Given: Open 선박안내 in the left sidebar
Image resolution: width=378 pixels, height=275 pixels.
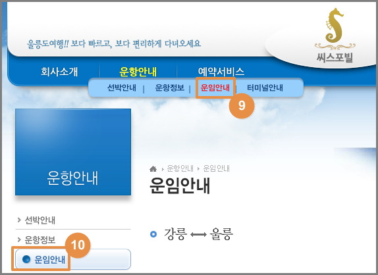Looking at the screenshot, I should pos(40,220).
